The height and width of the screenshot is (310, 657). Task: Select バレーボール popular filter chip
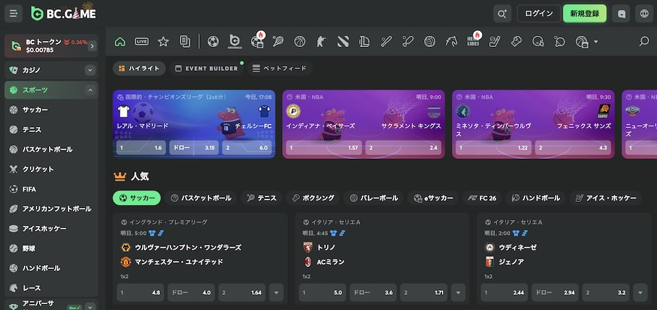[x=374, y=198]
